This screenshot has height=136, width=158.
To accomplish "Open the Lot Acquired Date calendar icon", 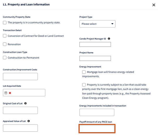I will click(x=6, y=93).
